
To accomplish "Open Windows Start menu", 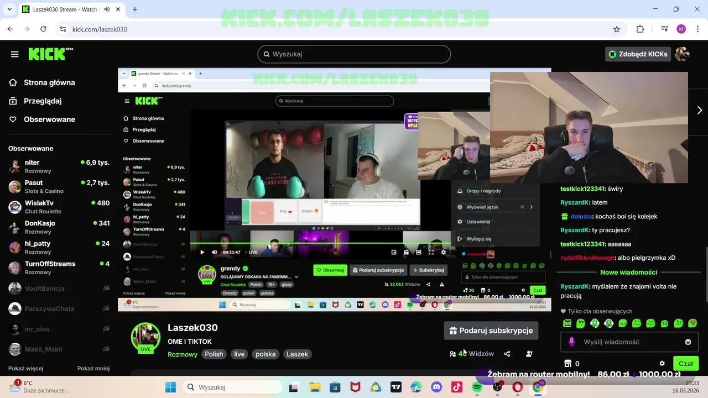I will 170,387.
